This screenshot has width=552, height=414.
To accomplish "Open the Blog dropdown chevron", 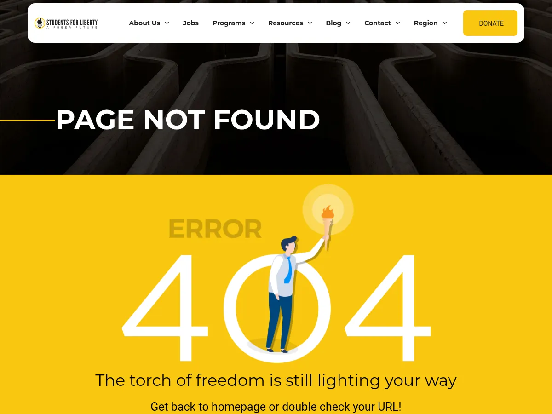I will tap(348, 23).
